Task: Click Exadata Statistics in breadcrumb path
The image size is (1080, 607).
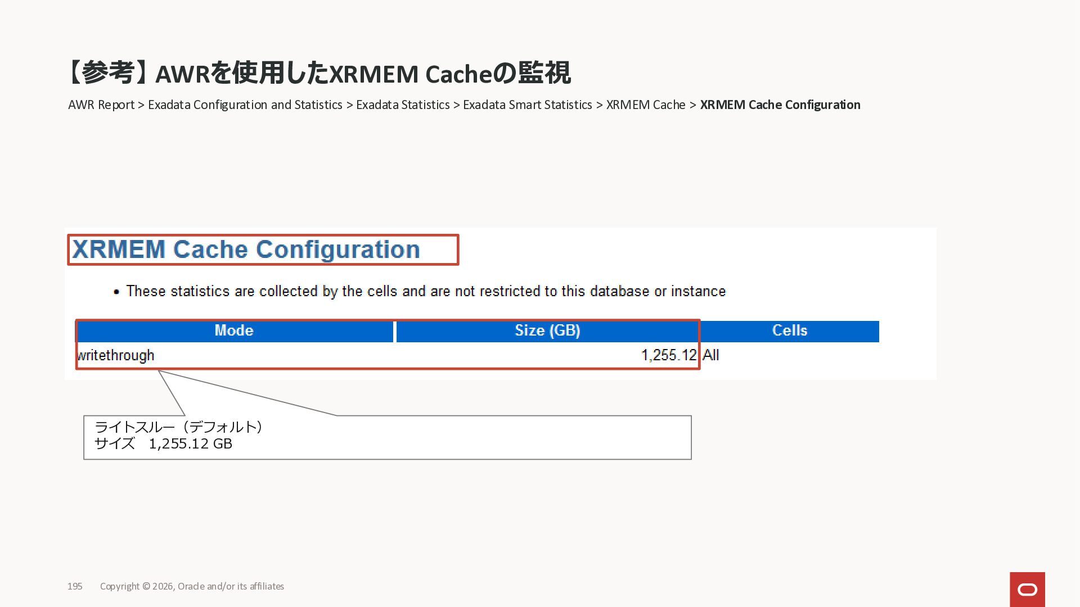Action: pos(403,105)
